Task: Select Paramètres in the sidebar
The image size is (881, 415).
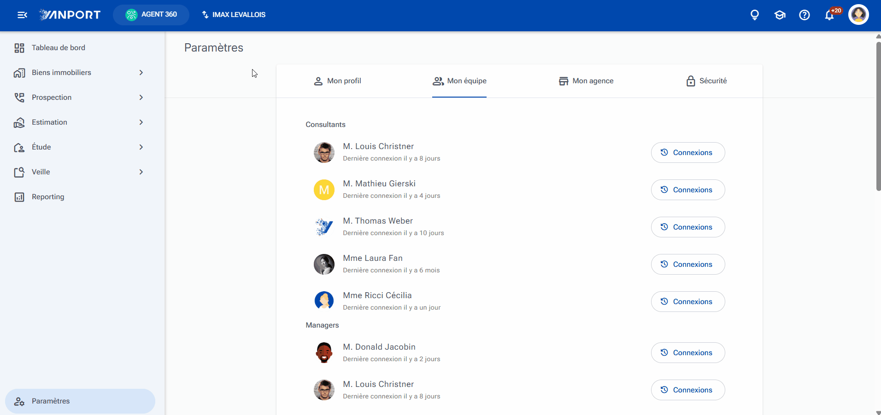Action: [x=80, y=401]
